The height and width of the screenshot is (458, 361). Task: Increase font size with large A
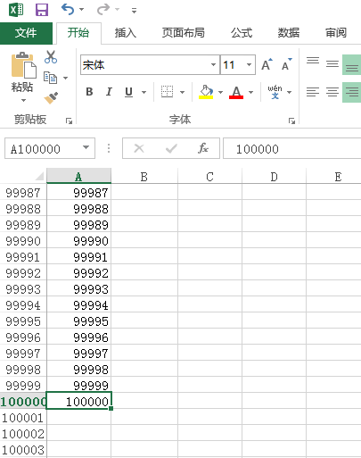tap(267, 64)
